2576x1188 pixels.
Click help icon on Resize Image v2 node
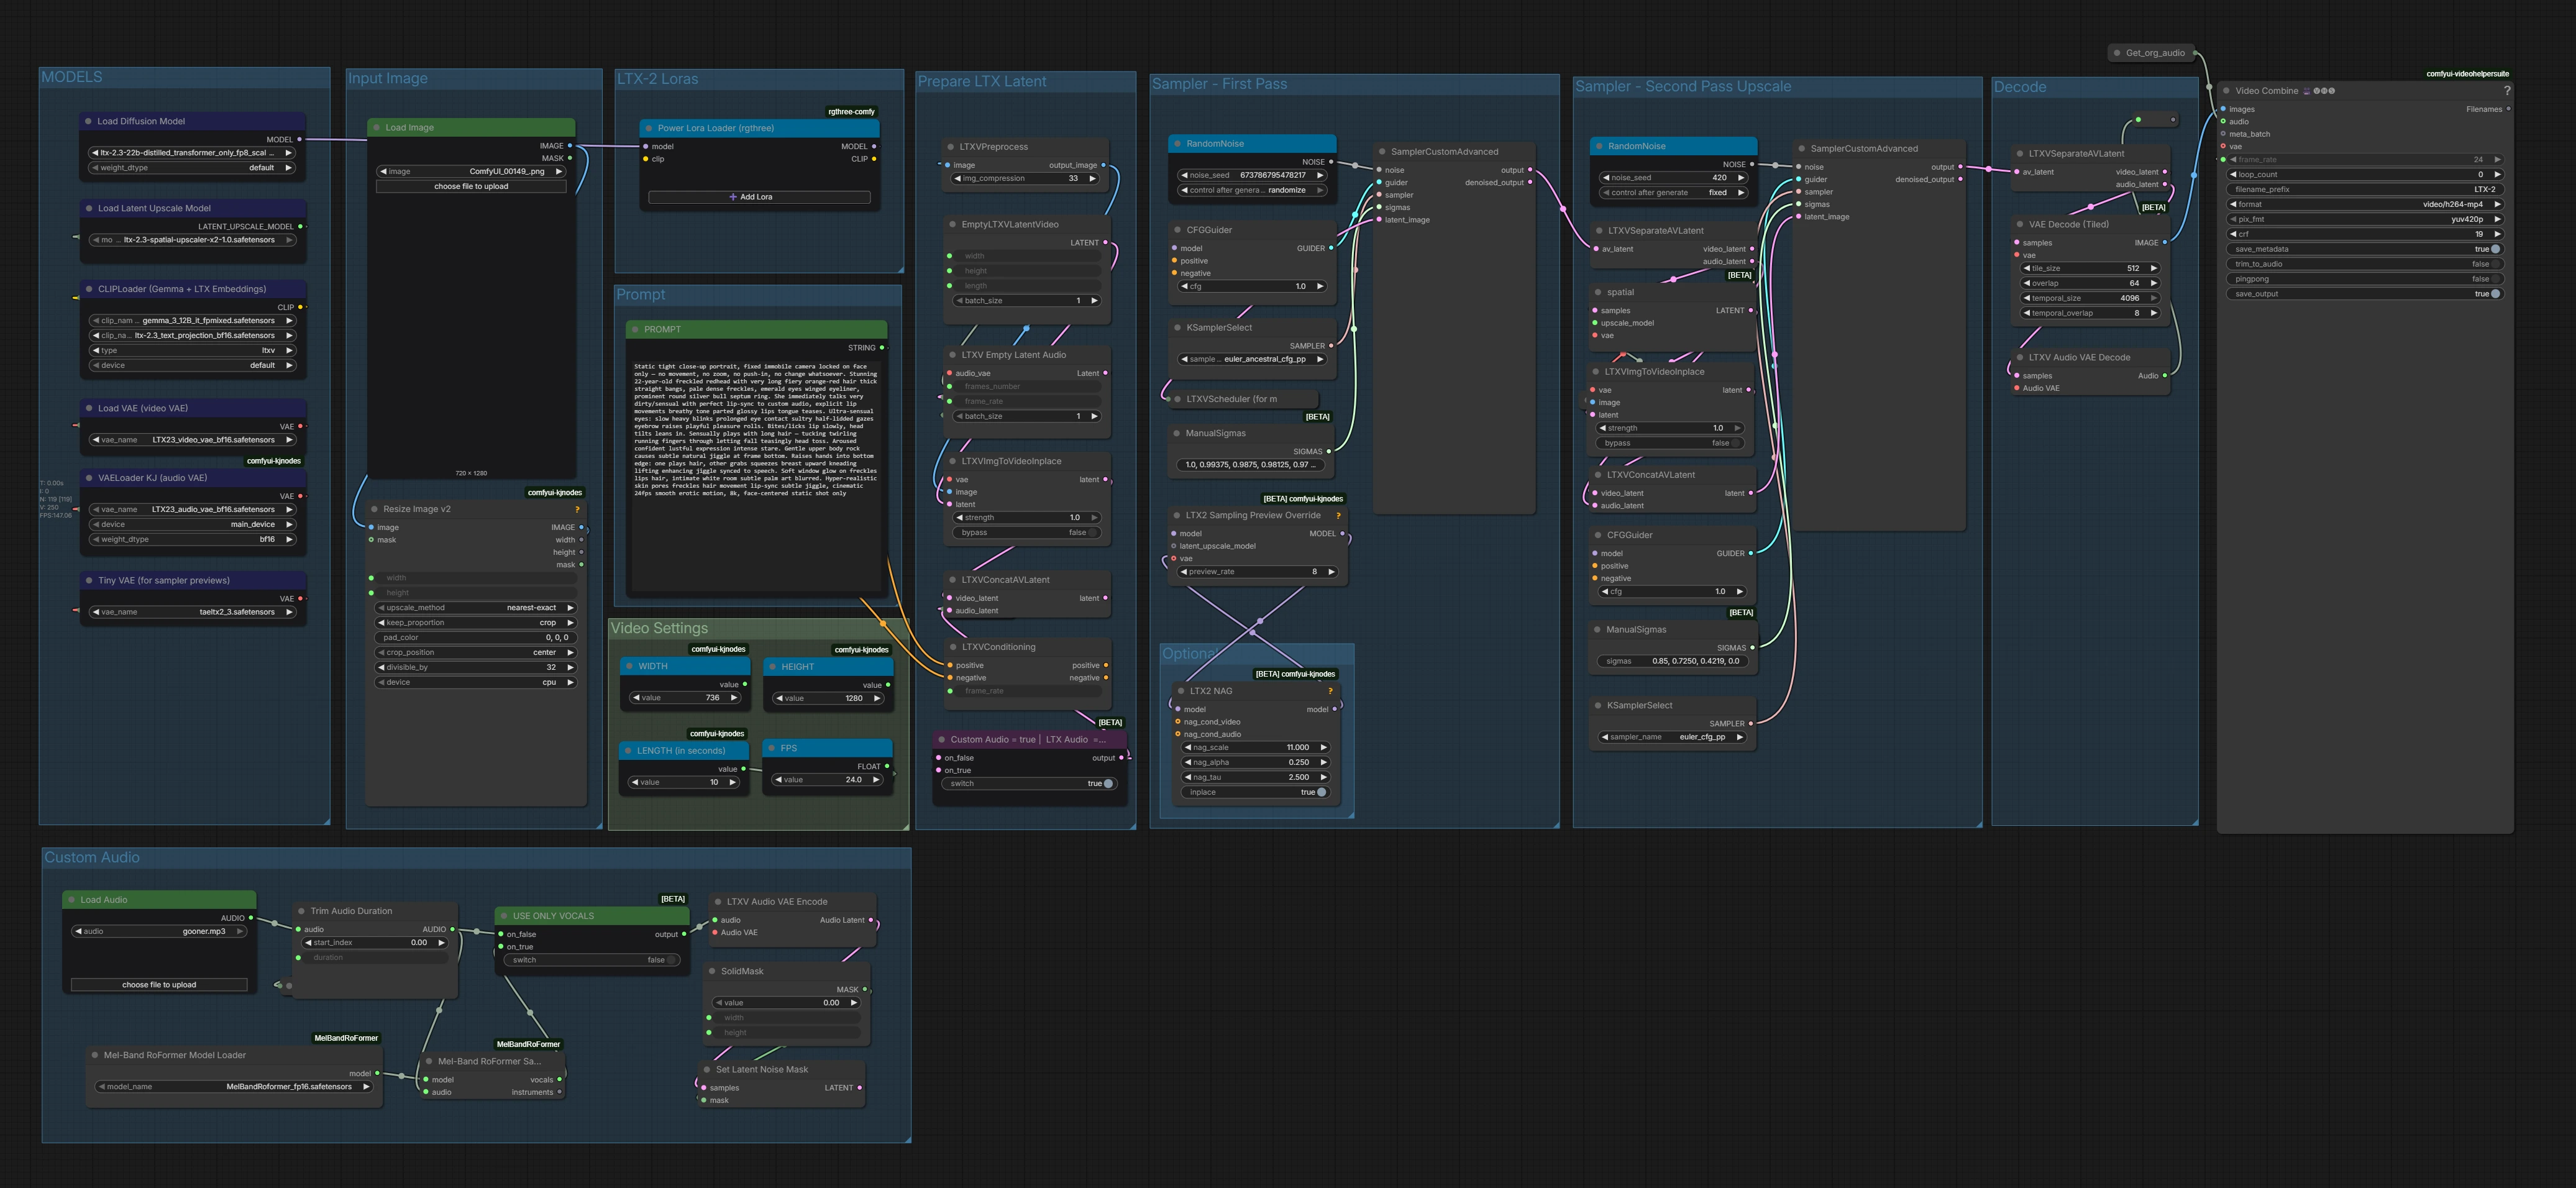pos(577,509)
